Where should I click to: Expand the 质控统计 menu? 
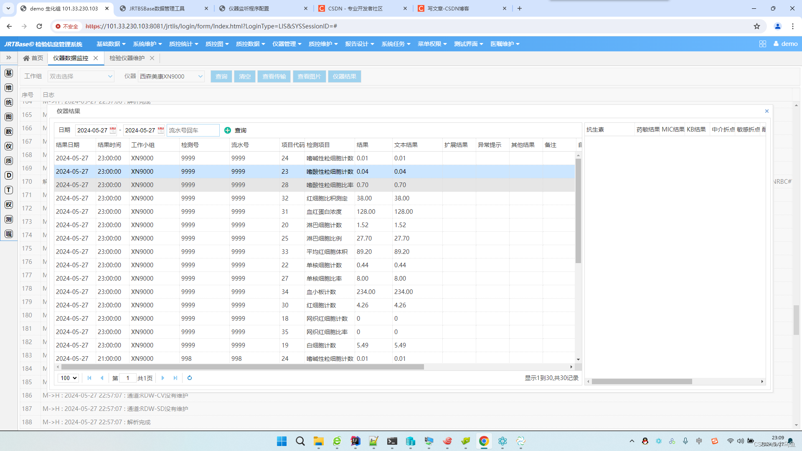[x=184, y=44]
